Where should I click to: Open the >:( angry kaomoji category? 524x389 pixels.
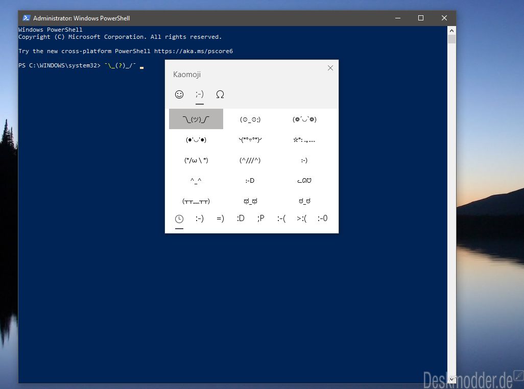click(302, 218)
